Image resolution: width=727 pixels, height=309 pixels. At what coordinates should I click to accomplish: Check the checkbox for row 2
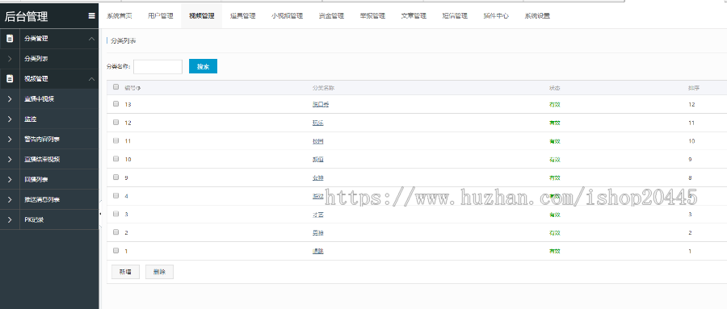(116, 232)
